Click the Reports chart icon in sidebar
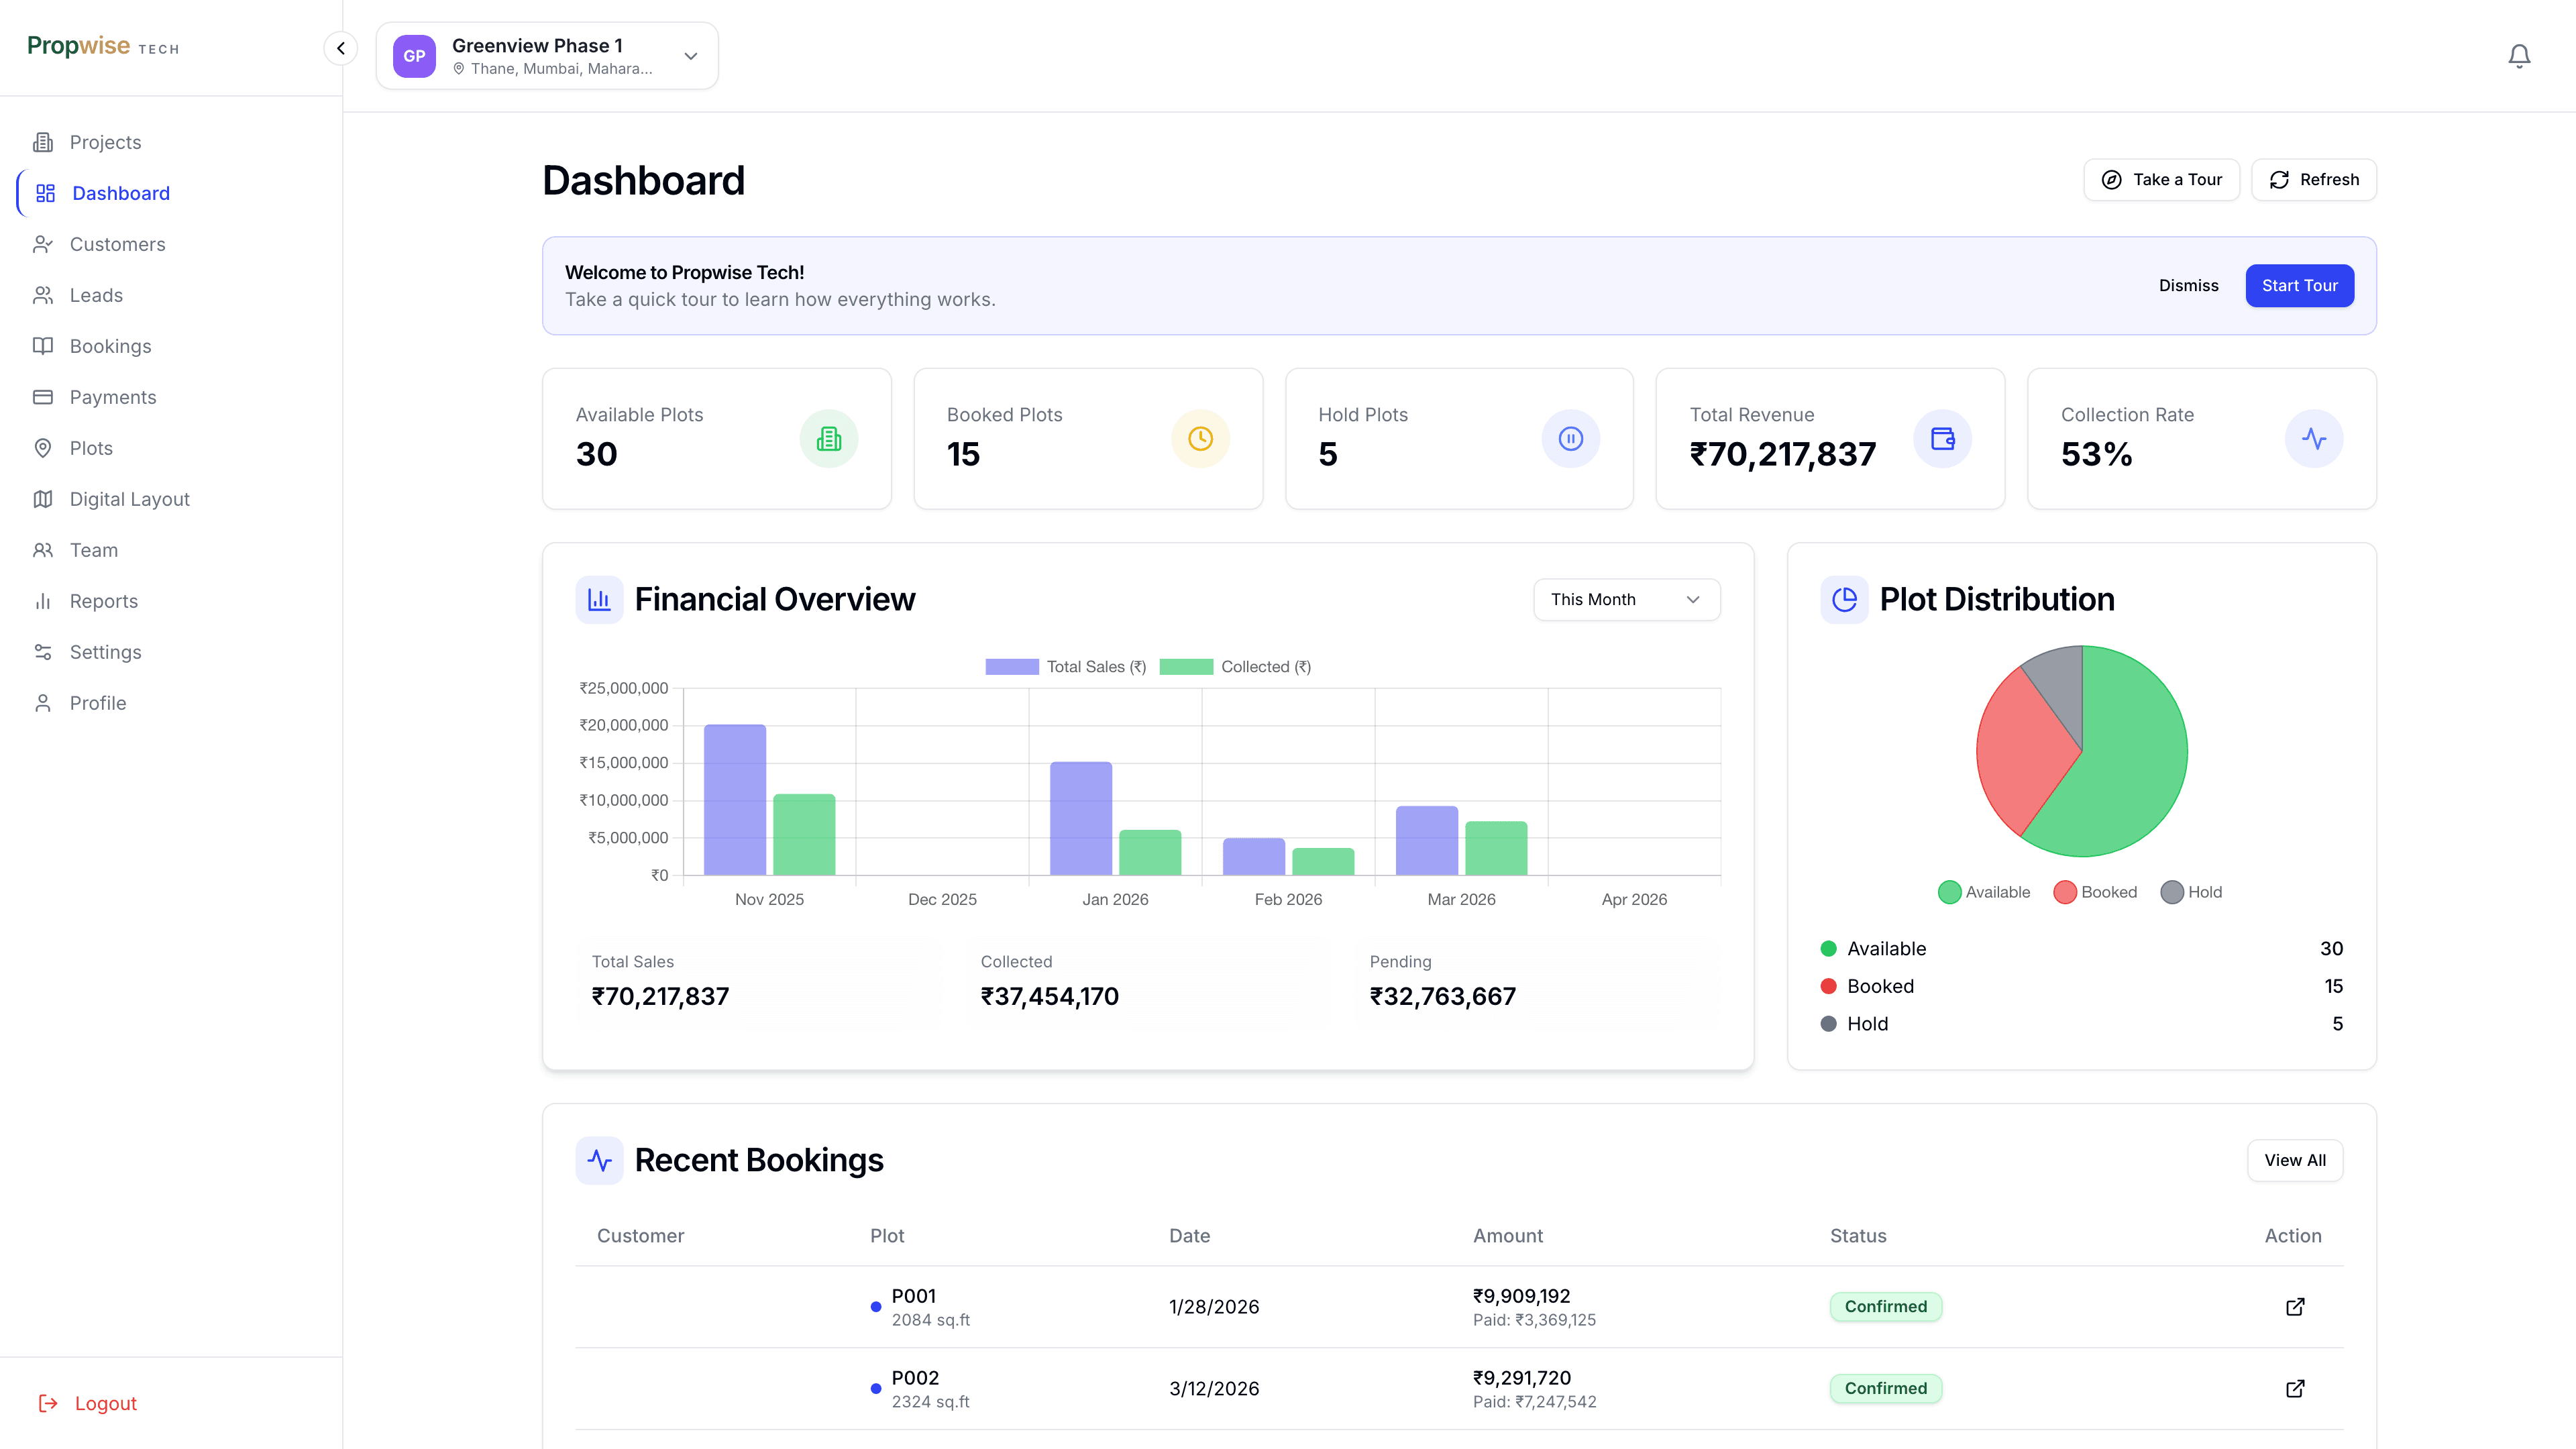 (43, 601)
